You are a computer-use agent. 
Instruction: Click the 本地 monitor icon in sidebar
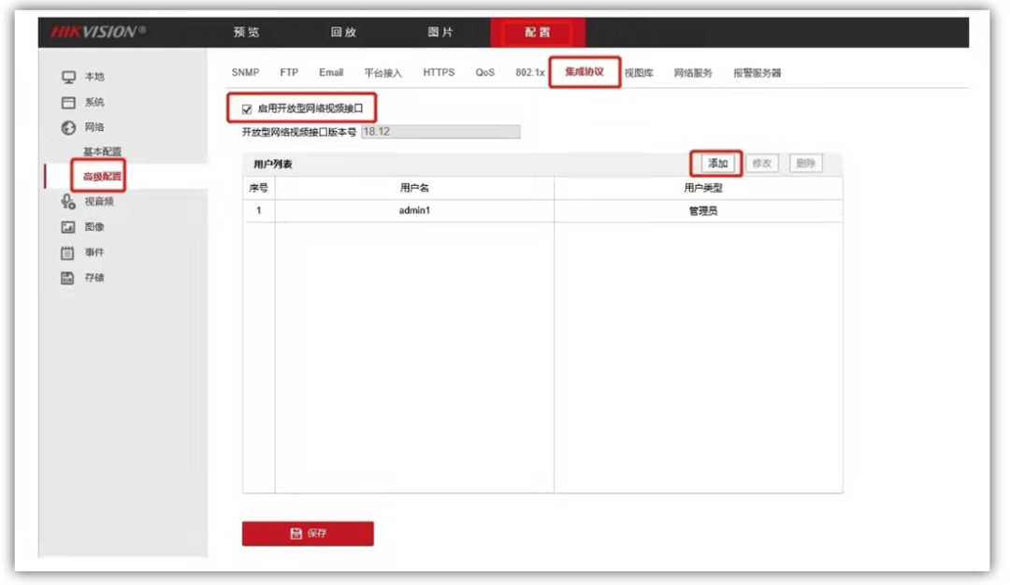coord(68,78)
